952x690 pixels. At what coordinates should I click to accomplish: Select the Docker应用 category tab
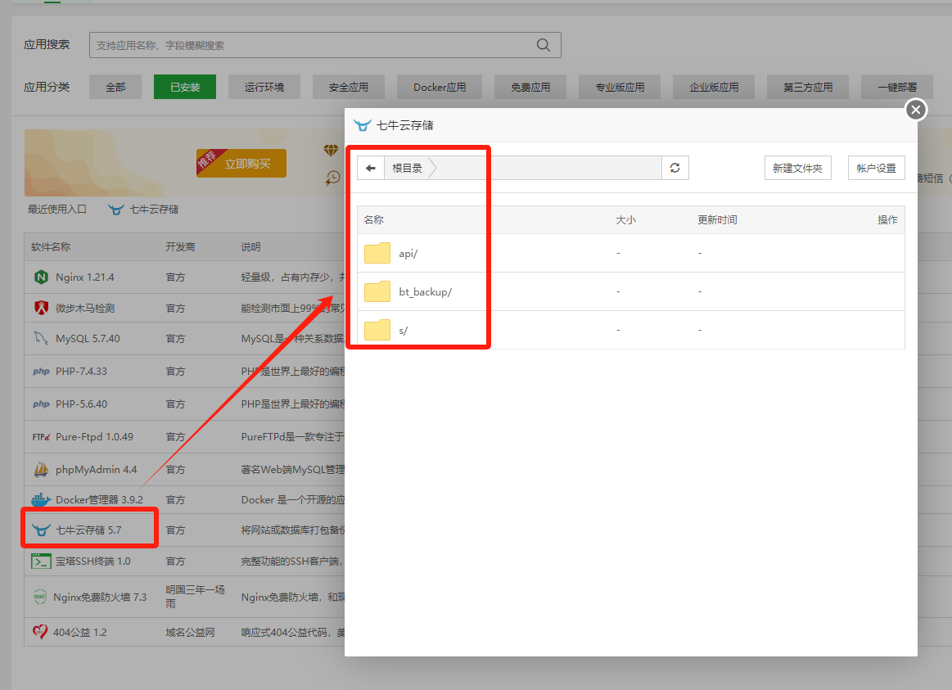coord(440,87)
